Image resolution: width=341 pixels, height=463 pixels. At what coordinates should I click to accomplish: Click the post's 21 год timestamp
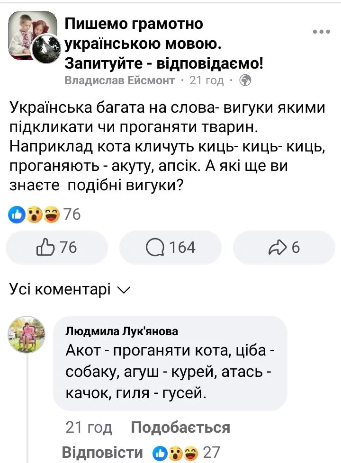click(x=206, y=80)
